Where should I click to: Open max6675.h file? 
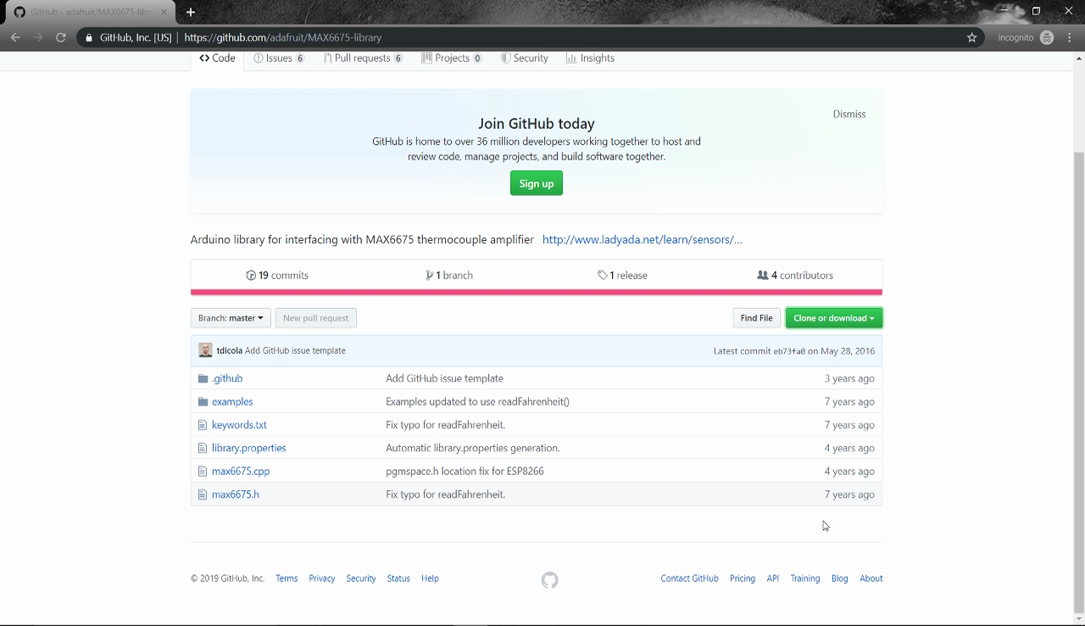pos(236,495)
